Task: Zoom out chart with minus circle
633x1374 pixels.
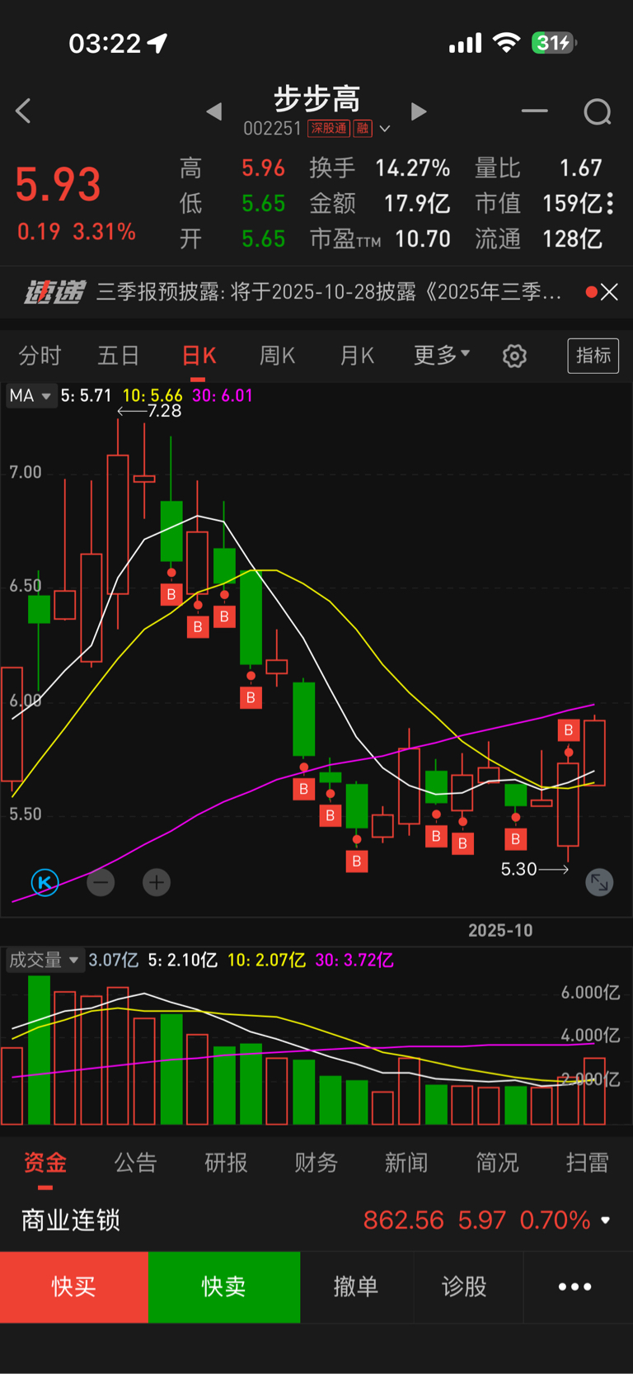Action: 101,882
